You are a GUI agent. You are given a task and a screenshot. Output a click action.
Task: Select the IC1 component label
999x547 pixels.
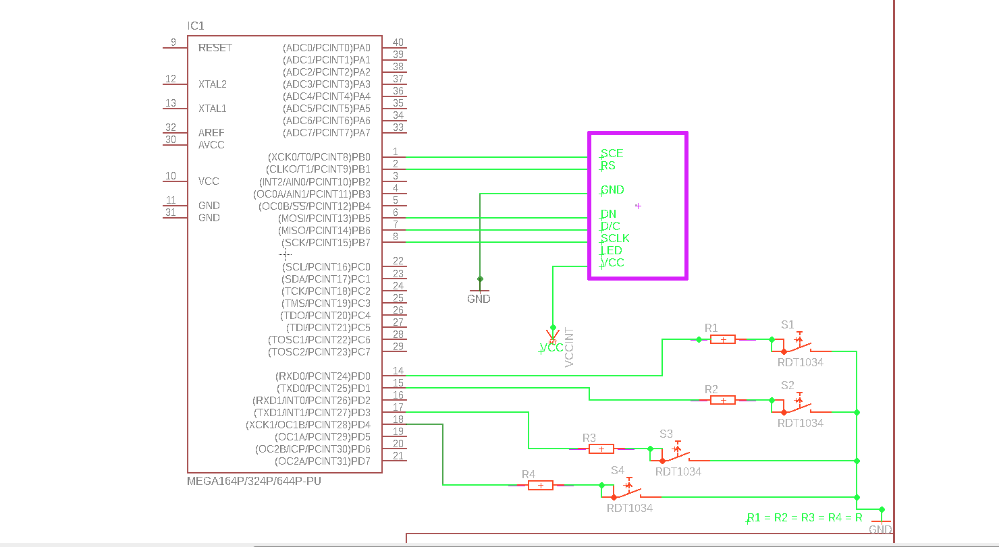pos(196,26)
